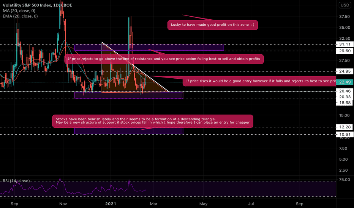Click the 20.33 price line label
Image resolution: width=354 pixels, height=208 pixels.
(345, 97)
